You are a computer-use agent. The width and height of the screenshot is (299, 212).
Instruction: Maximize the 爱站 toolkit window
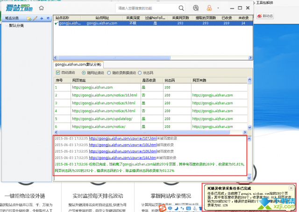pyautogui.click(x=240, y=8)
